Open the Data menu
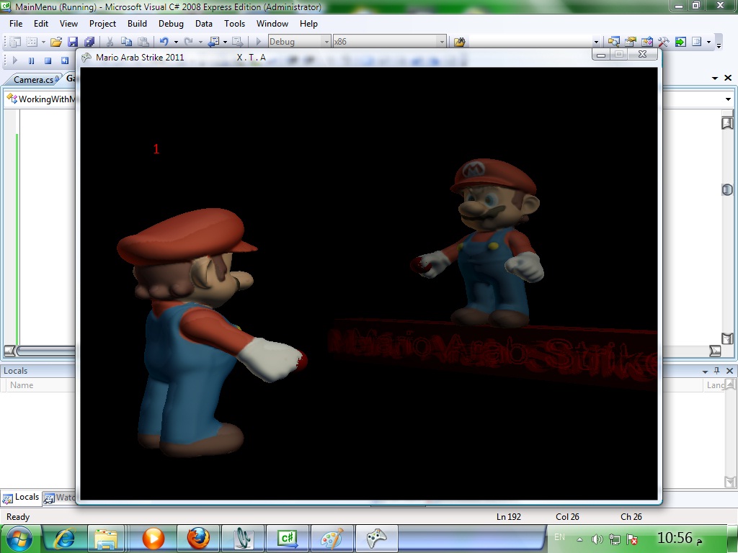Viewport: 738px width, 553px height. (x=204, y=24)
